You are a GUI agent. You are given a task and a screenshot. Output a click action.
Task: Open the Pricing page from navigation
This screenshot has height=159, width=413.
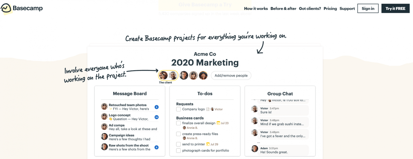(x=330, y=8)
